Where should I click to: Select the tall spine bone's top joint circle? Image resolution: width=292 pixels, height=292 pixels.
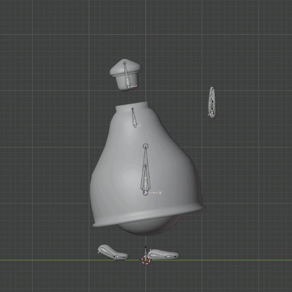(146, 146)
